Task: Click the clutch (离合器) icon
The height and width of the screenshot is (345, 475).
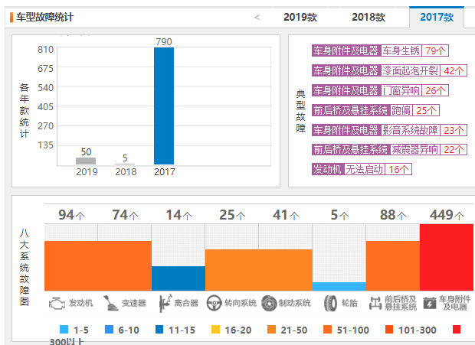Action: click(x=165, y=303)
